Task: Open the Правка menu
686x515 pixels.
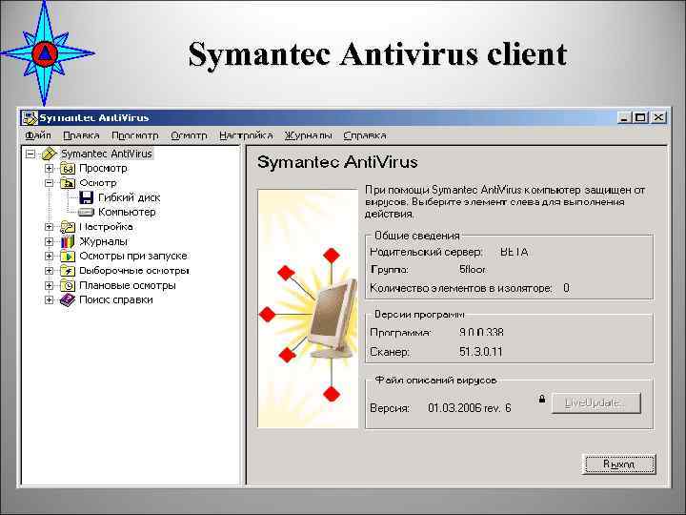Action: pos(81,135)
